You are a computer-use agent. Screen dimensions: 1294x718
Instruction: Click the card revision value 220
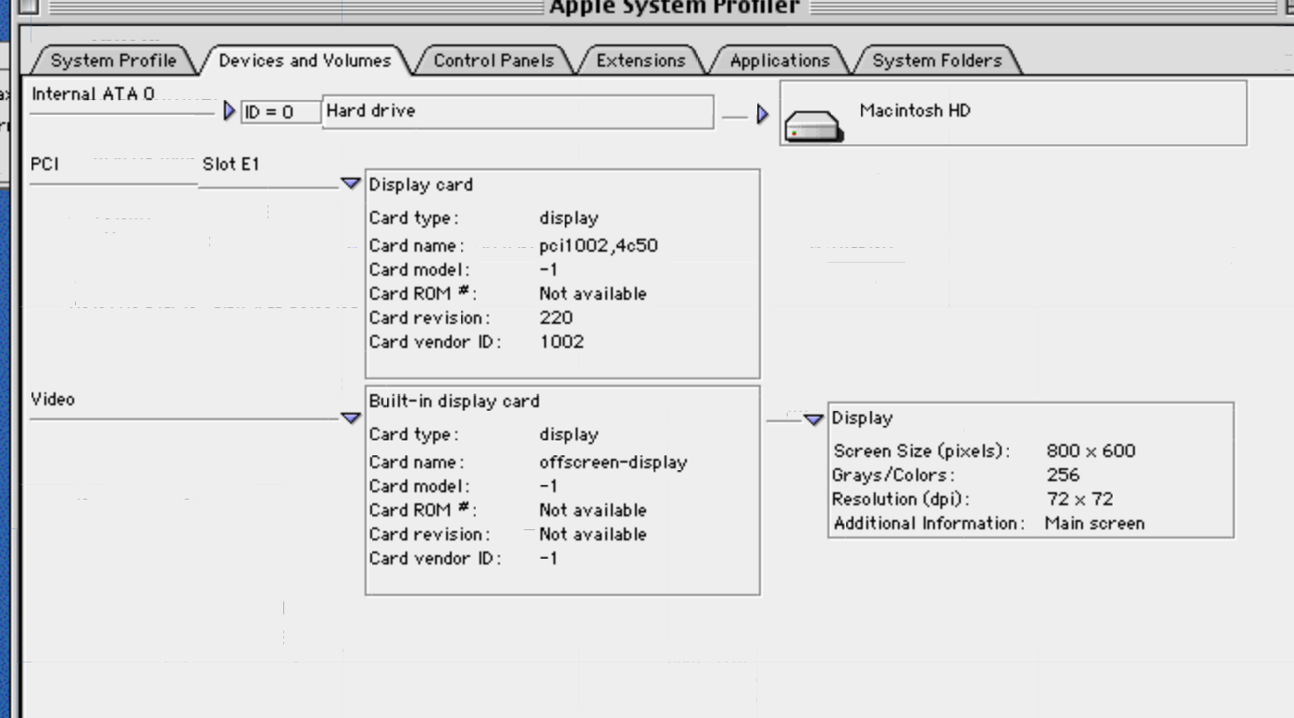pos(556,317)
